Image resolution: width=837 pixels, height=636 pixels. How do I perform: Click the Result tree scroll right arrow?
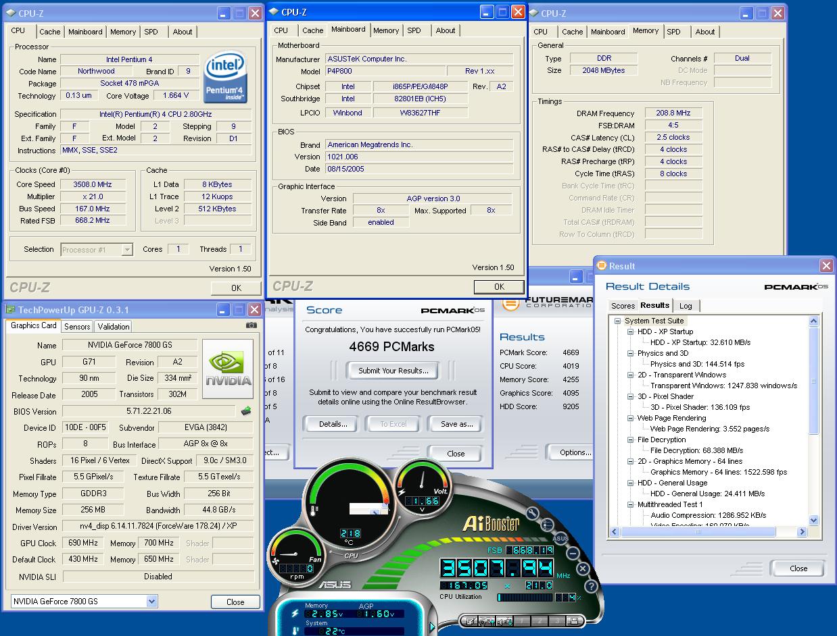pos(803,532)
